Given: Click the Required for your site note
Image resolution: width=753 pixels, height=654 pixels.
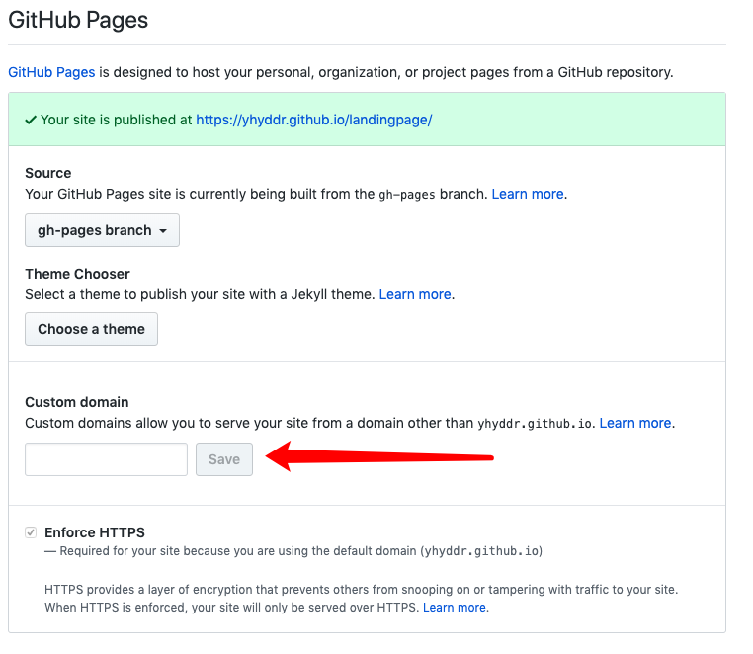Looking at the screenshot, I should (293, 551).
